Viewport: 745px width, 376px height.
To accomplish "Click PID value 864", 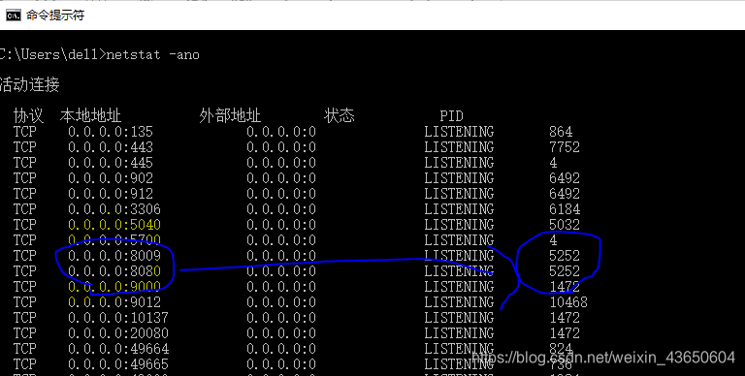I will (561, 132).
